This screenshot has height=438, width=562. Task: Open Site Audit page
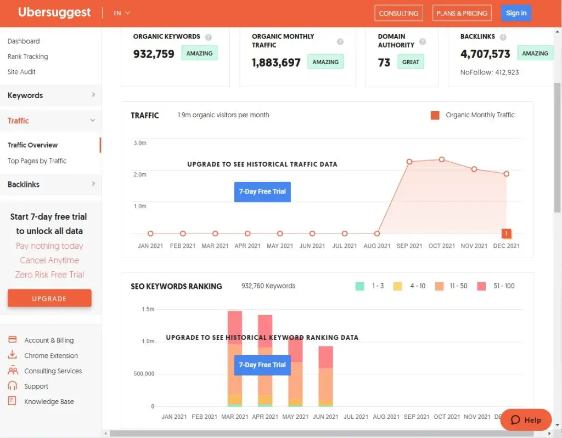[21, 72]
